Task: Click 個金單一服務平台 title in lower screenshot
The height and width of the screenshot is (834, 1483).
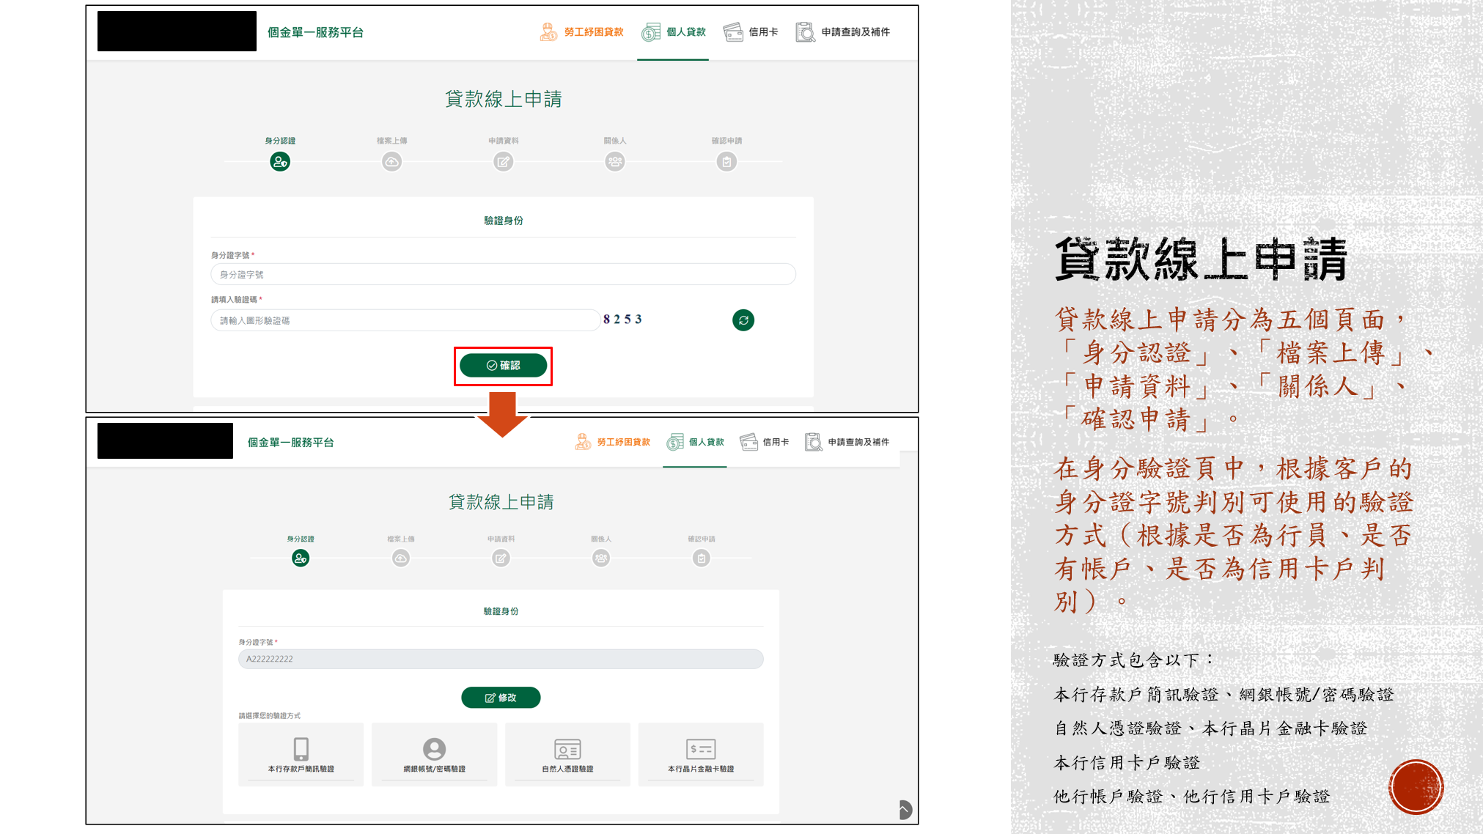Action: (x=290, y=442)
